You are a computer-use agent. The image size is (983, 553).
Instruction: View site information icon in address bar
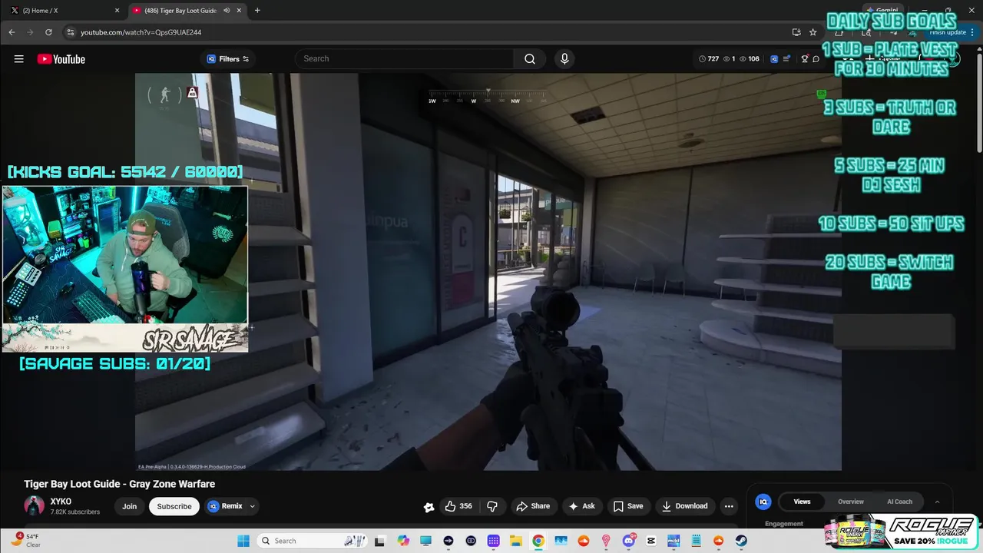(70, 32)
